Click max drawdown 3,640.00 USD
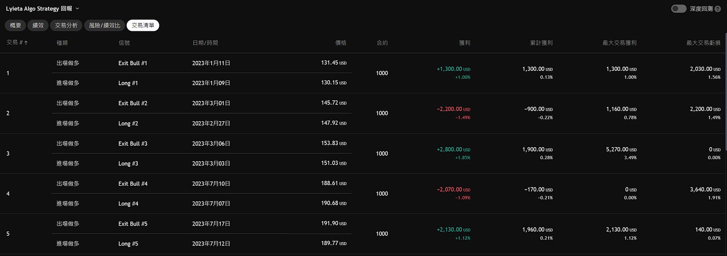727x256 pixels. [706, 189]
